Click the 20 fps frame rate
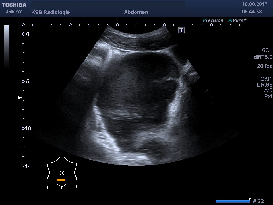Viewport: 273px width, 205px height. click(264, 66)
